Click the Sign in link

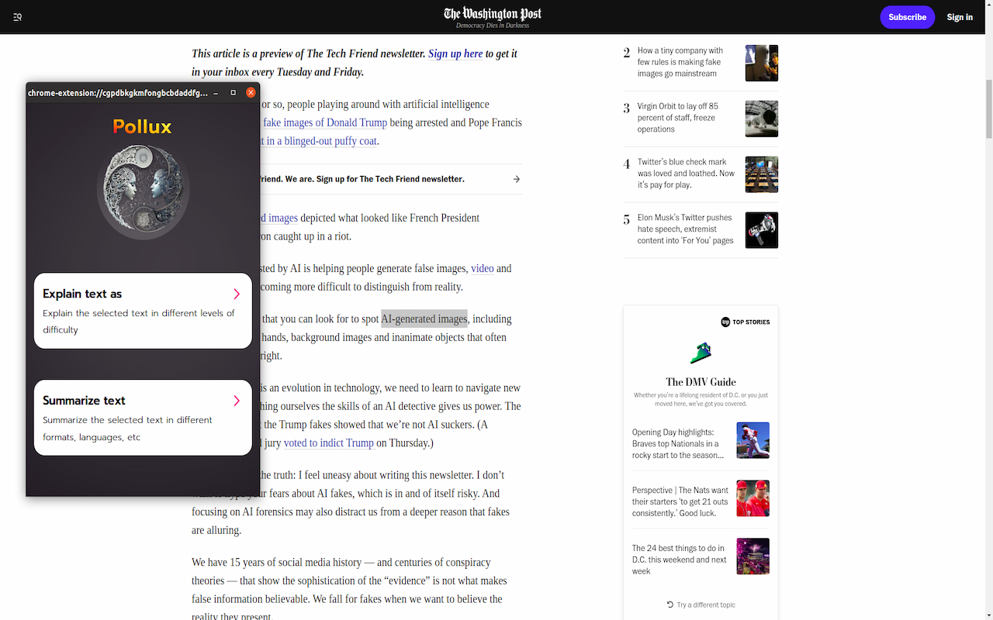point(960,17)
